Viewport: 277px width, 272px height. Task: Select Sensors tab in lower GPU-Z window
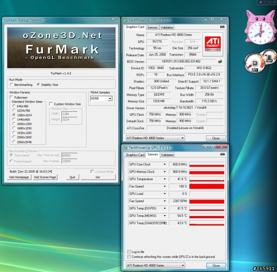(153, 154)
